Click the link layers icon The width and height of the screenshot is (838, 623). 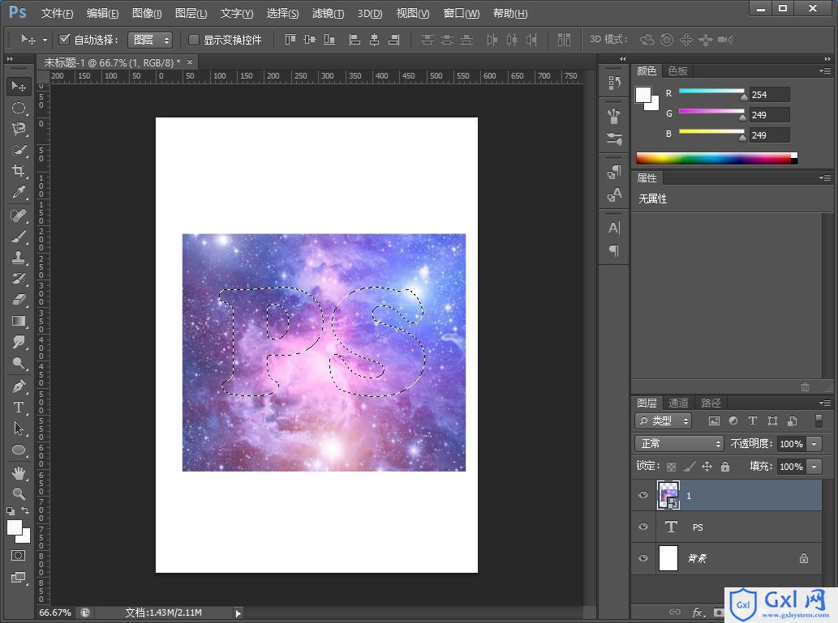pos(675,612)
